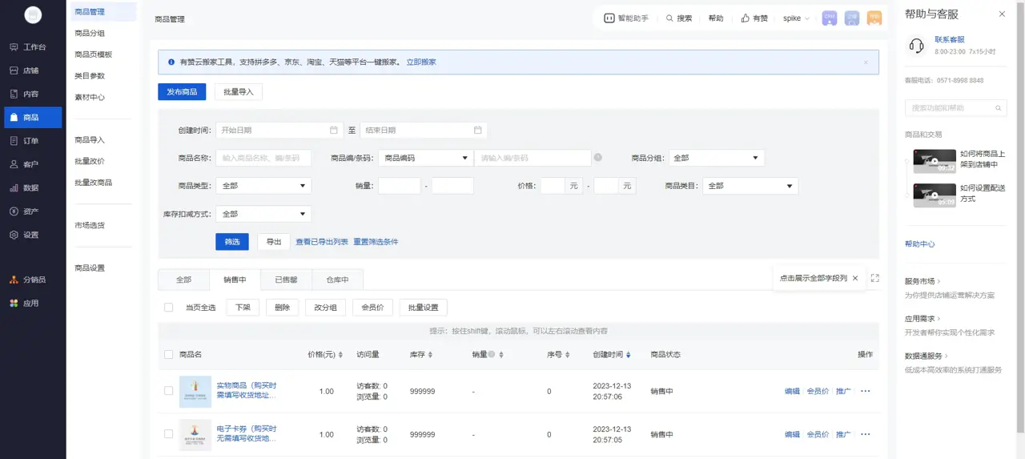Screen dimensions: 1025x459
Task: Check the 当页全选 select-all checkbox
Action: [168, 308]
